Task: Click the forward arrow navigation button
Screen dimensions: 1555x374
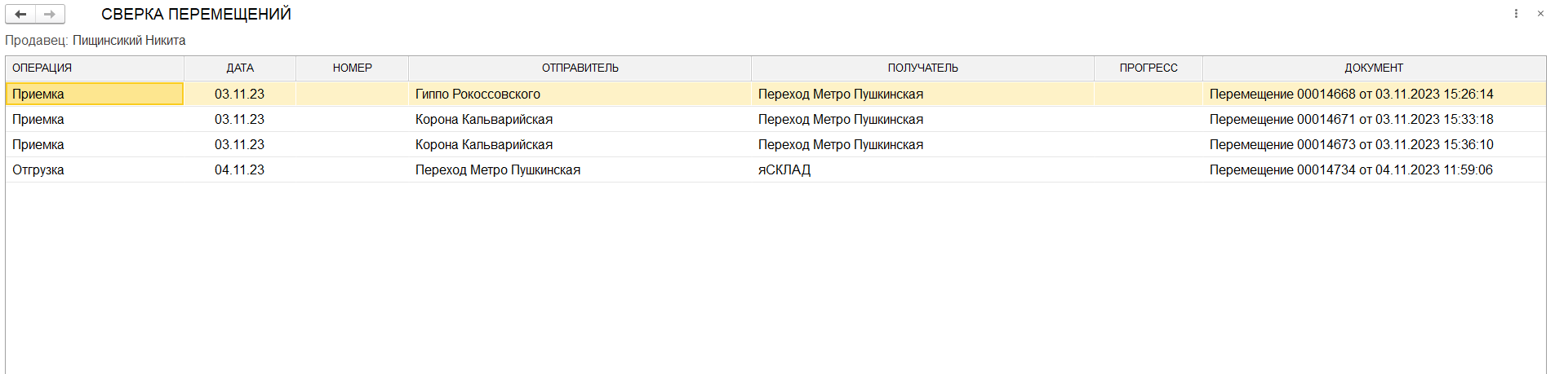Action: [x=50, y=14]
